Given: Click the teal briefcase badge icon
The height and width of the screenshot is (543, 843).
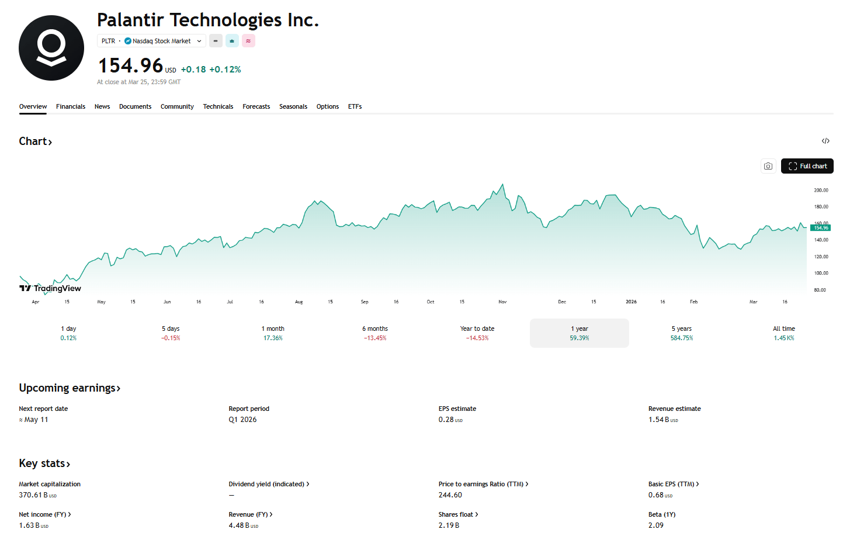Looking at the screenshot, I should coord(232,41).
